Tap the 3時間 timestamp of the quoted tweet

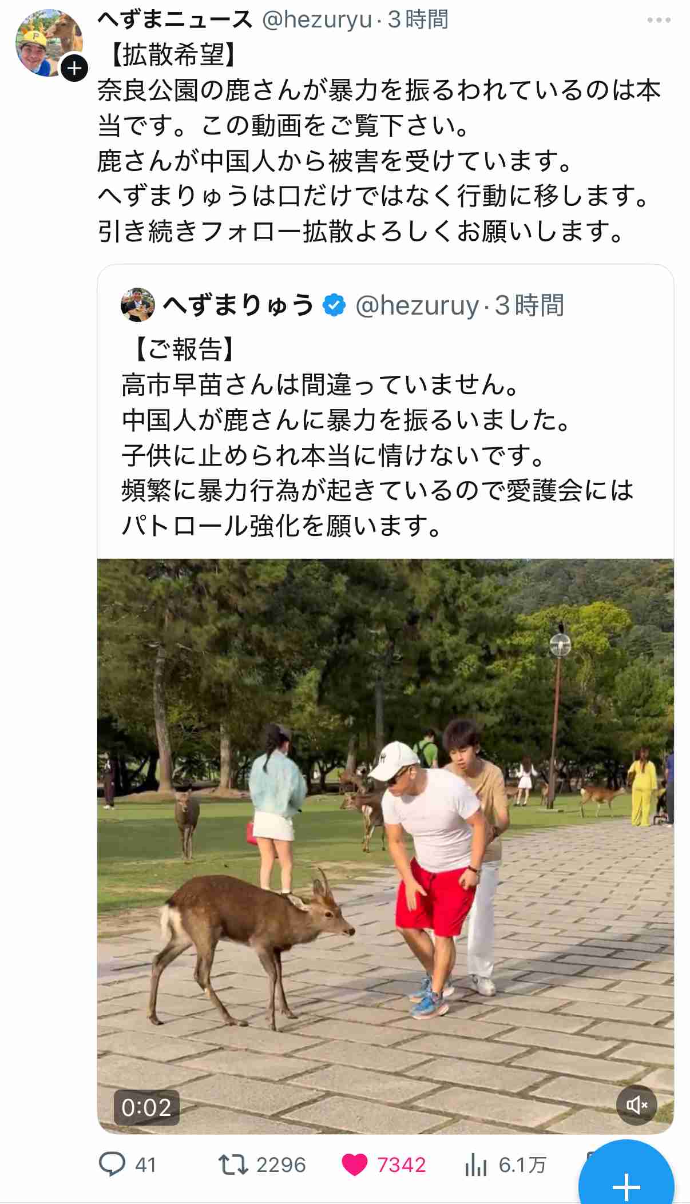coord(529,305)
